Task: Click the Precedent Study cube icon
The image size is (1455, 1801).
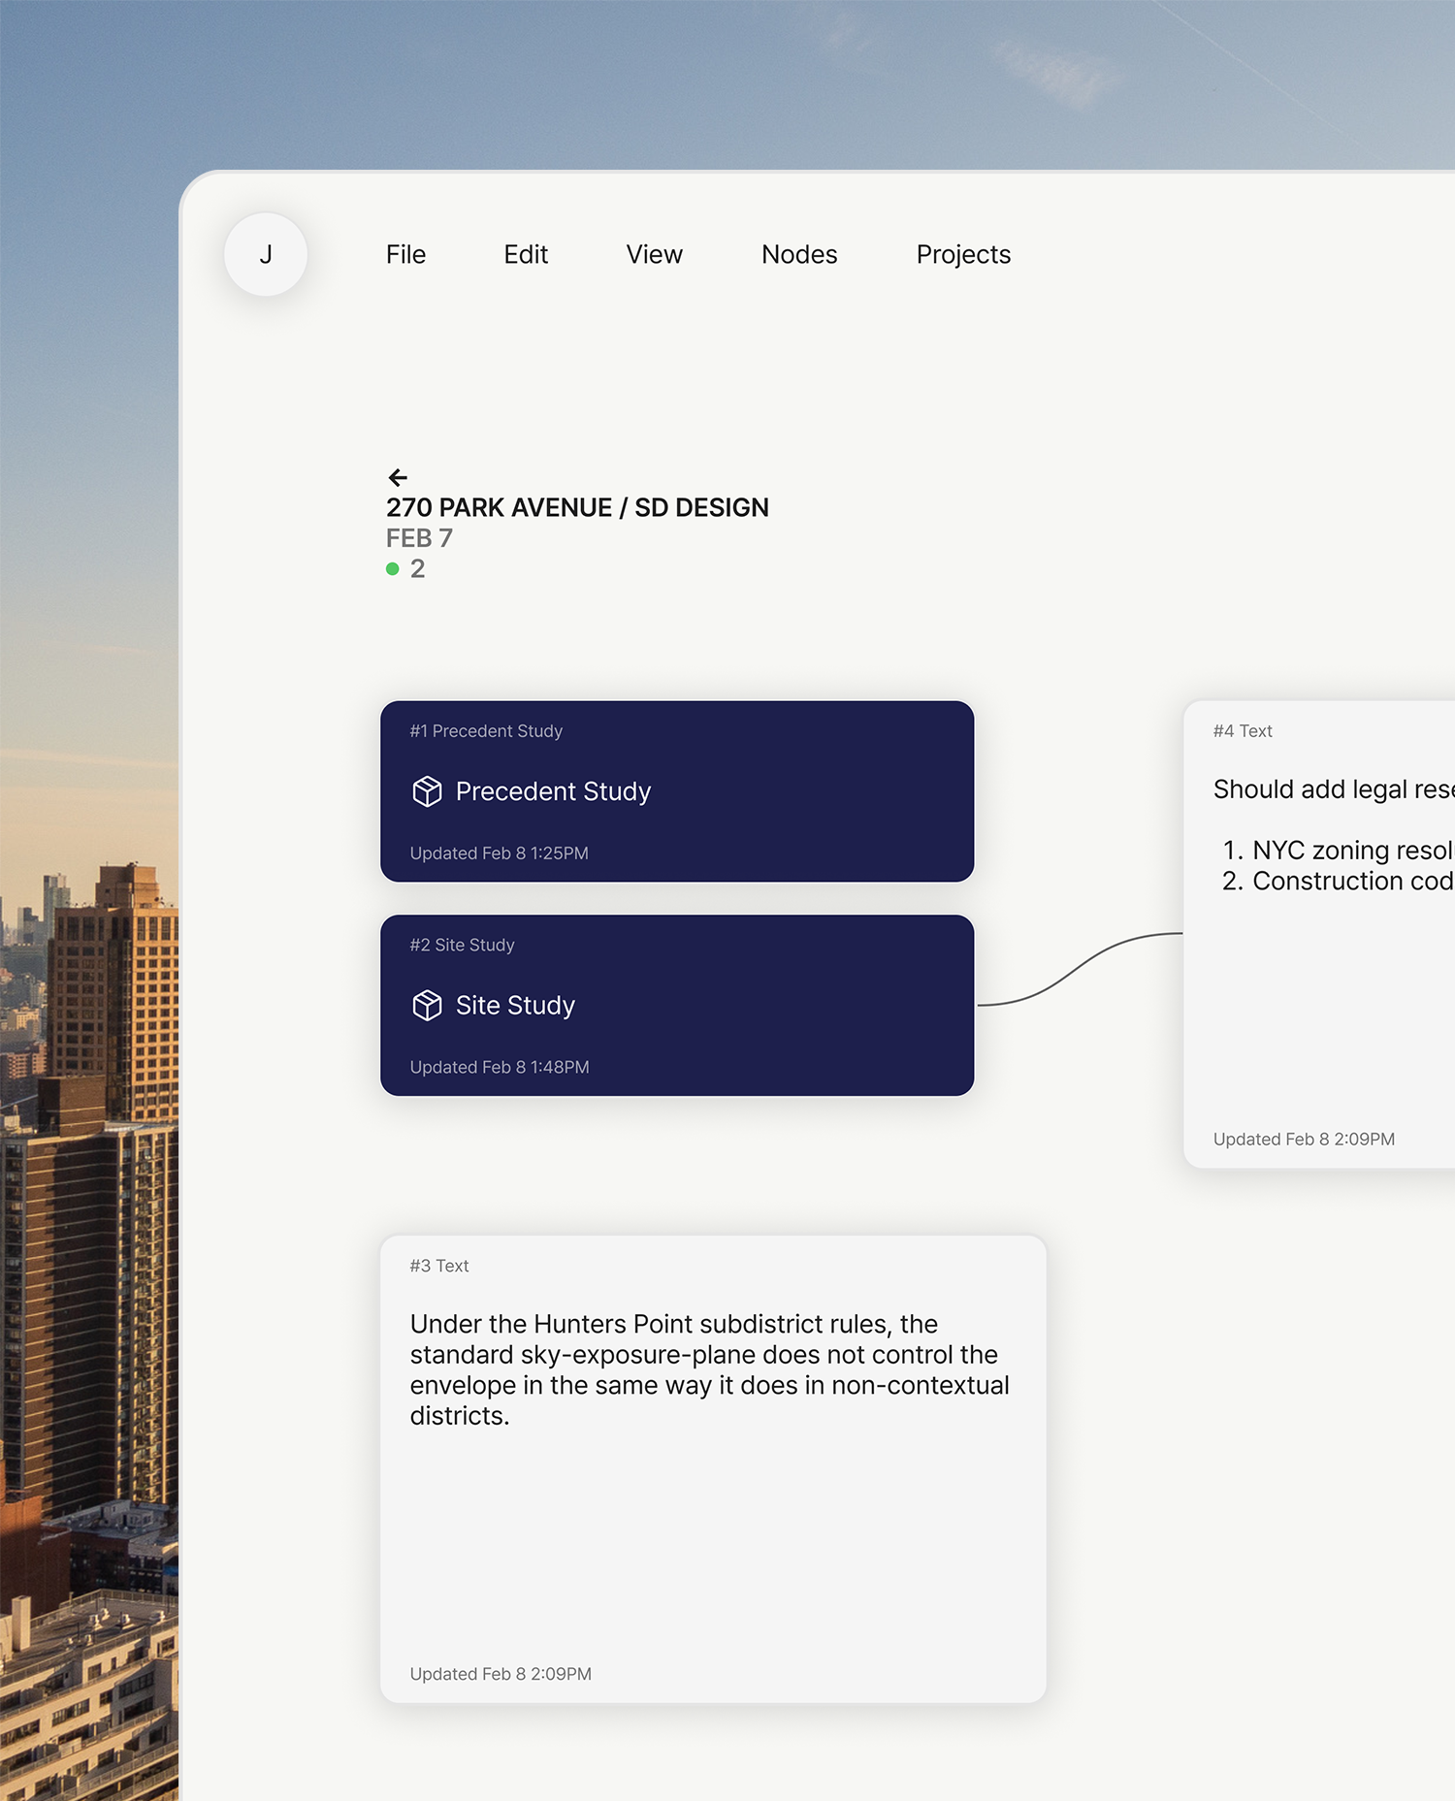Action: point(427,791)
